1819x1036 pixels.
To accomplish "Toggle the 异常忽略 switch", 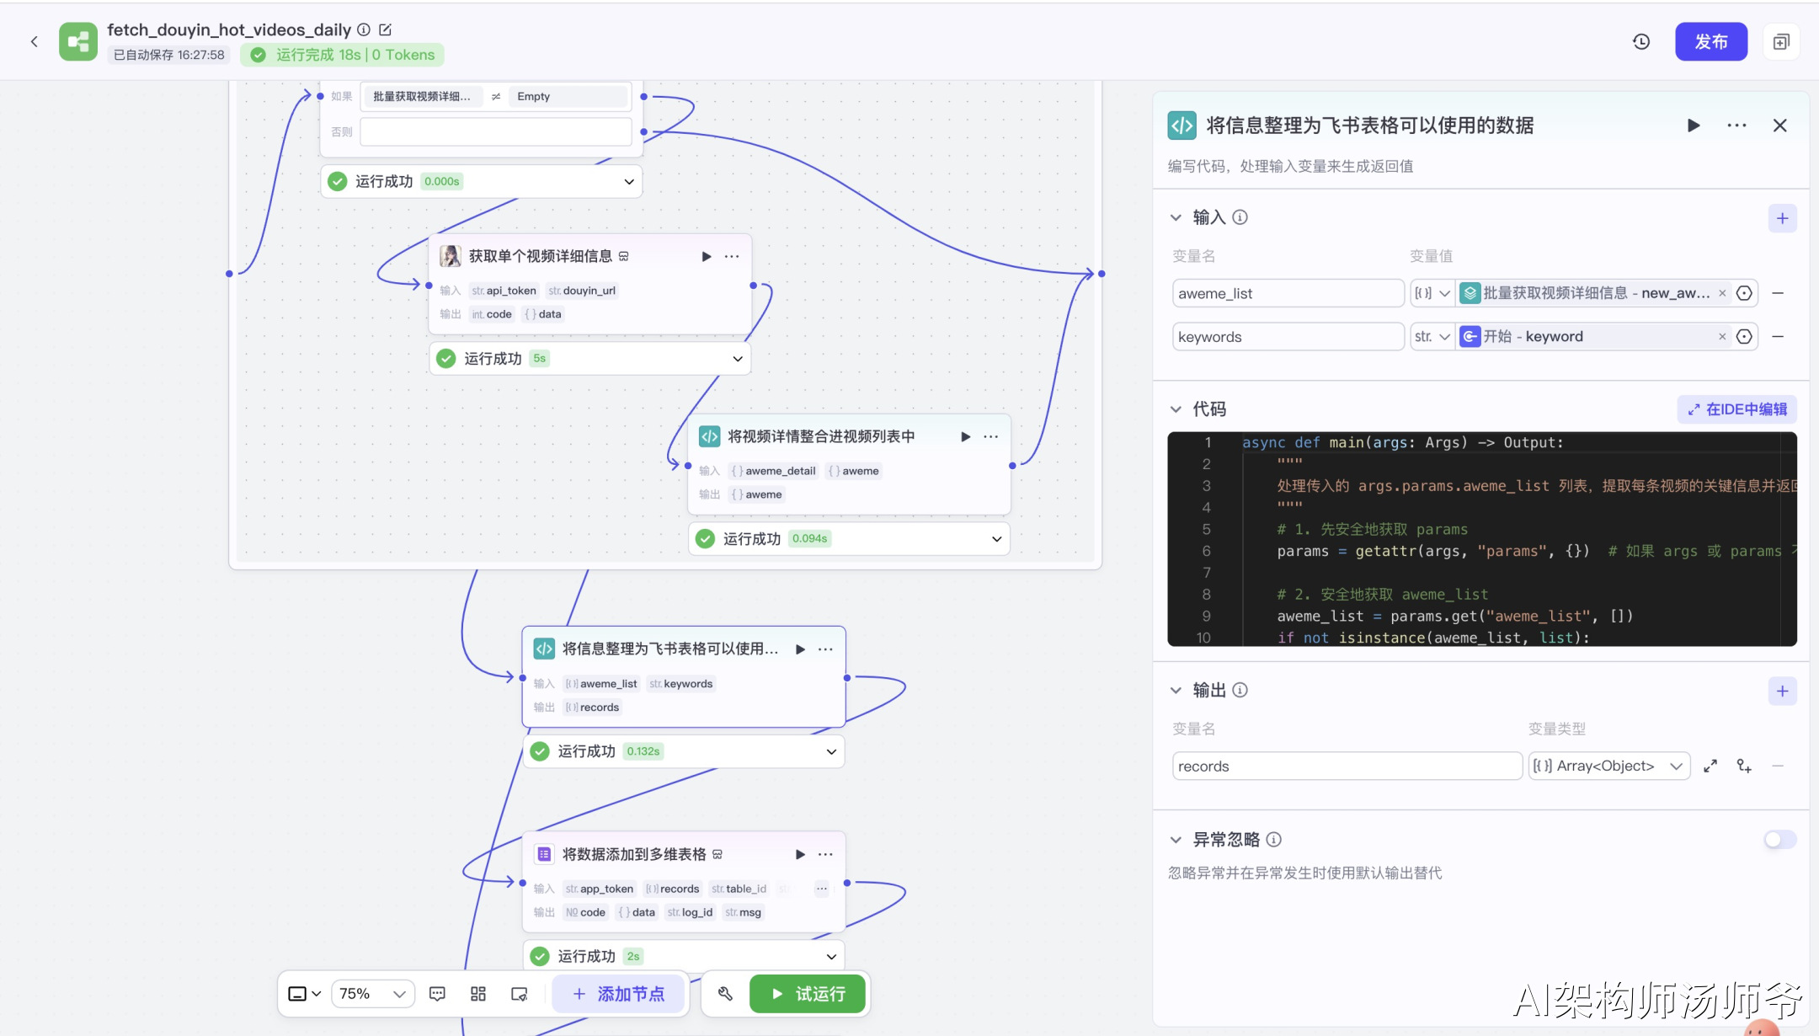I will click(x=1779, y=839).
